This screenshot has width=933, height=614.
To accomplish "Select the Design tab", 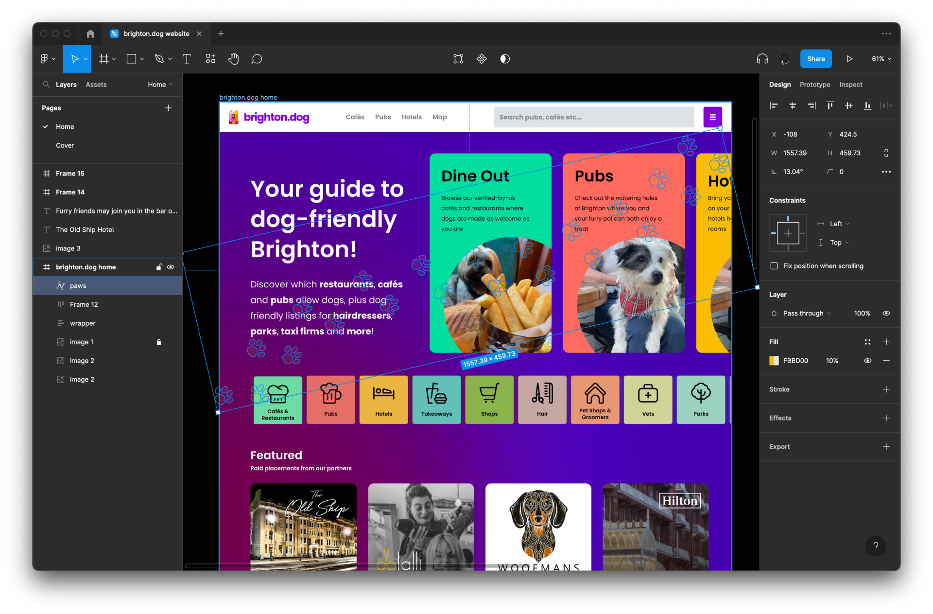I will tap(780, 85).
